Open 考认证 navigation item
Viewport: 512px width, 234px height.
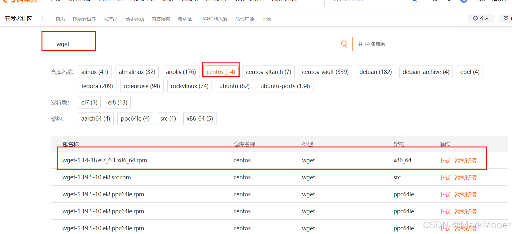point(185,19)
